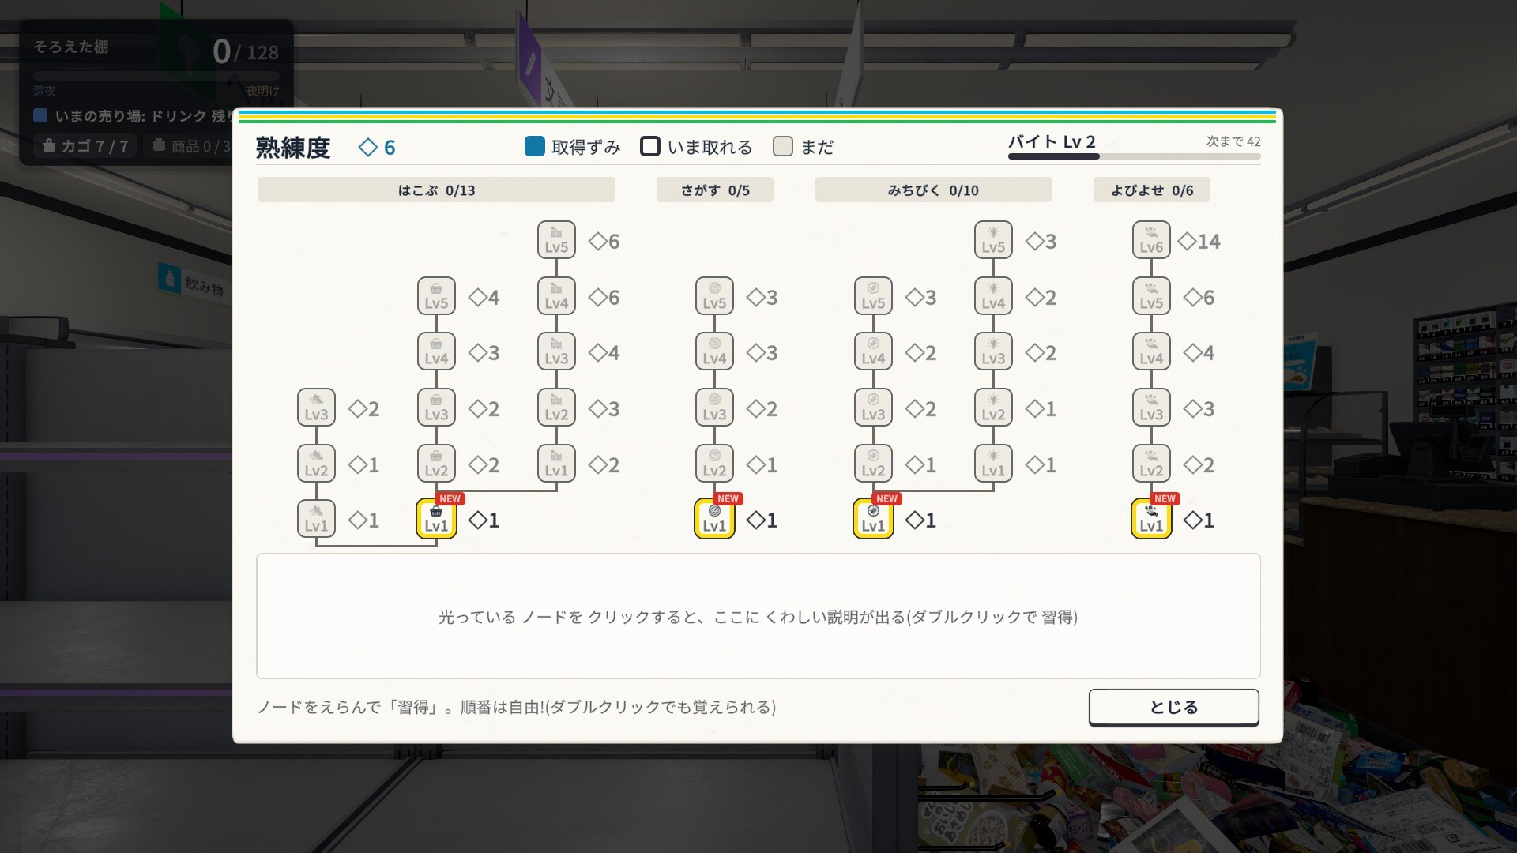The image size is (1517, 853).
Task: Click the ノードをえらんで「習得」 hint text
Action: (516, 707)
